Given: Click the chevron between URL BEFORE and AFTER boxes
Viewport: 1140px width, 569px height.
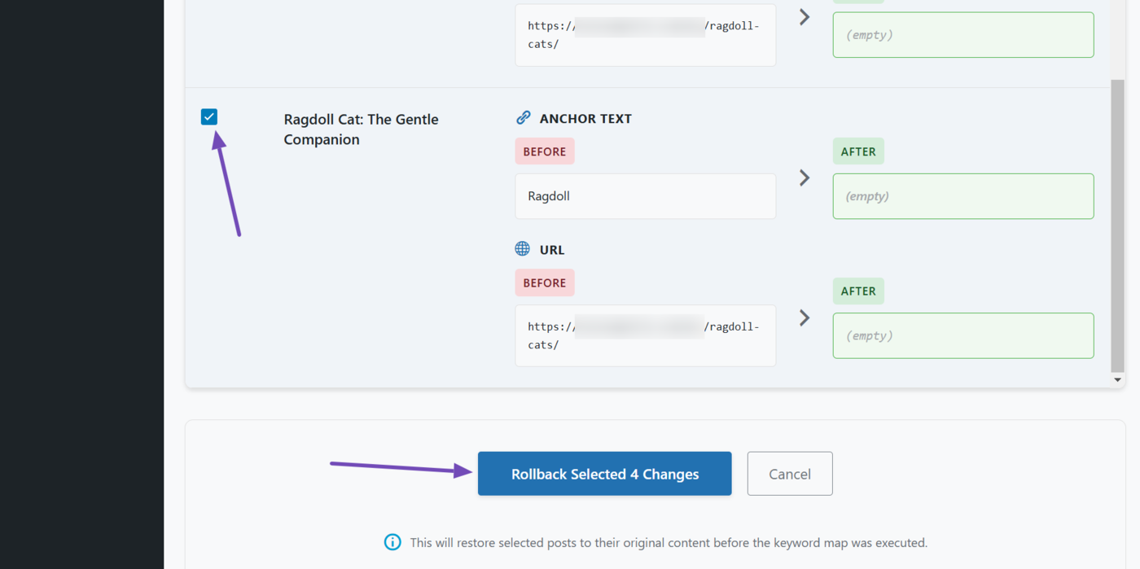Looking at the screenshot, I should pyautogui.click(x=804, y=317).
